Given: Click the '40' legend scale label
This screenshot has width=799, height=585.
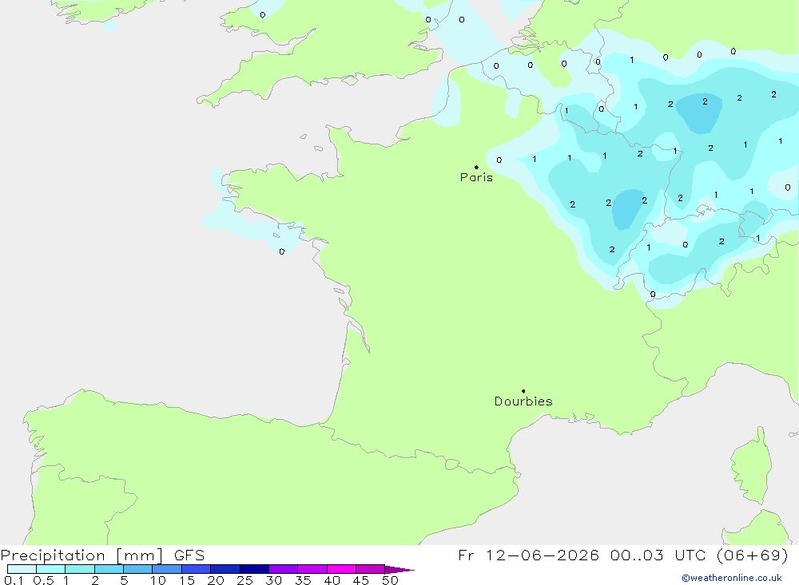Looking at the screenshot, I should (x=332, y=580).
